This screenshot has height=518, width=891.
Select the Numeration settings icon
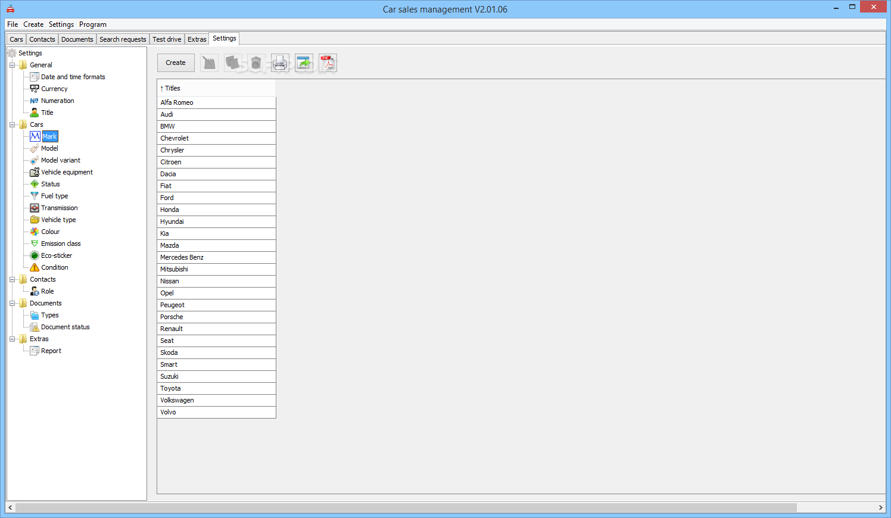35,101
